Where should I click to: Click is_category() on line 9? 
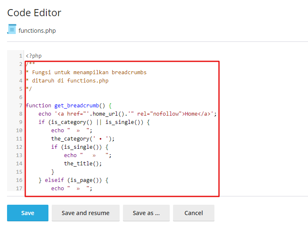coord(72,122)
